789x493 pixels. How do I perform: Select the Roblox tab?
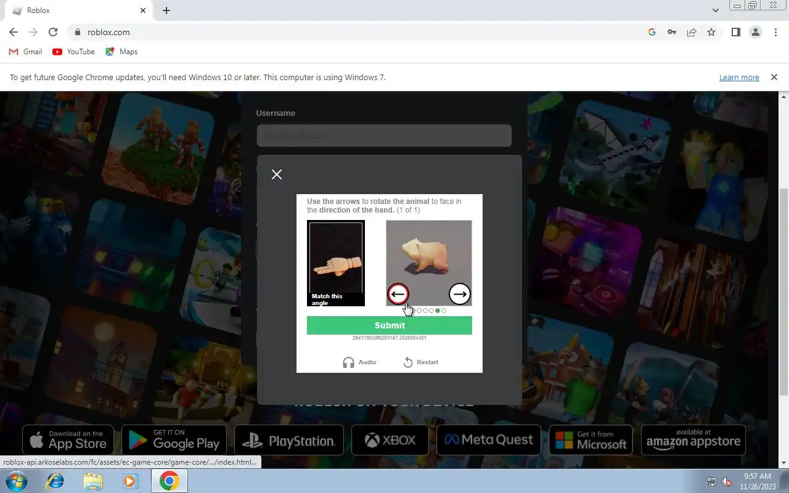[77, 10]
